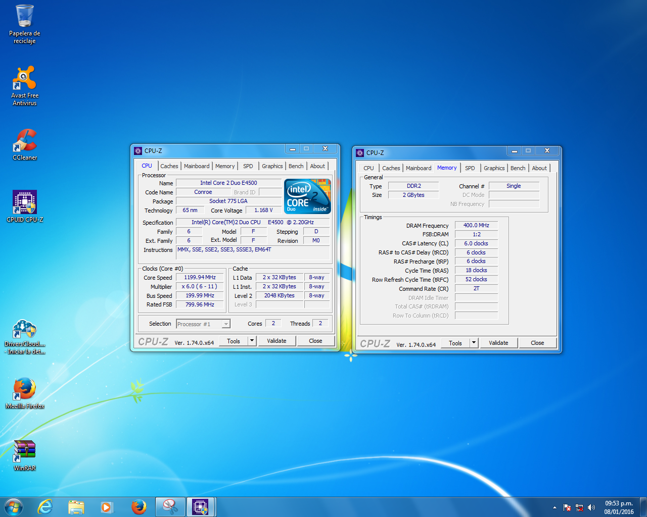Select the CPU-Z taskbar button

(201, 507)
